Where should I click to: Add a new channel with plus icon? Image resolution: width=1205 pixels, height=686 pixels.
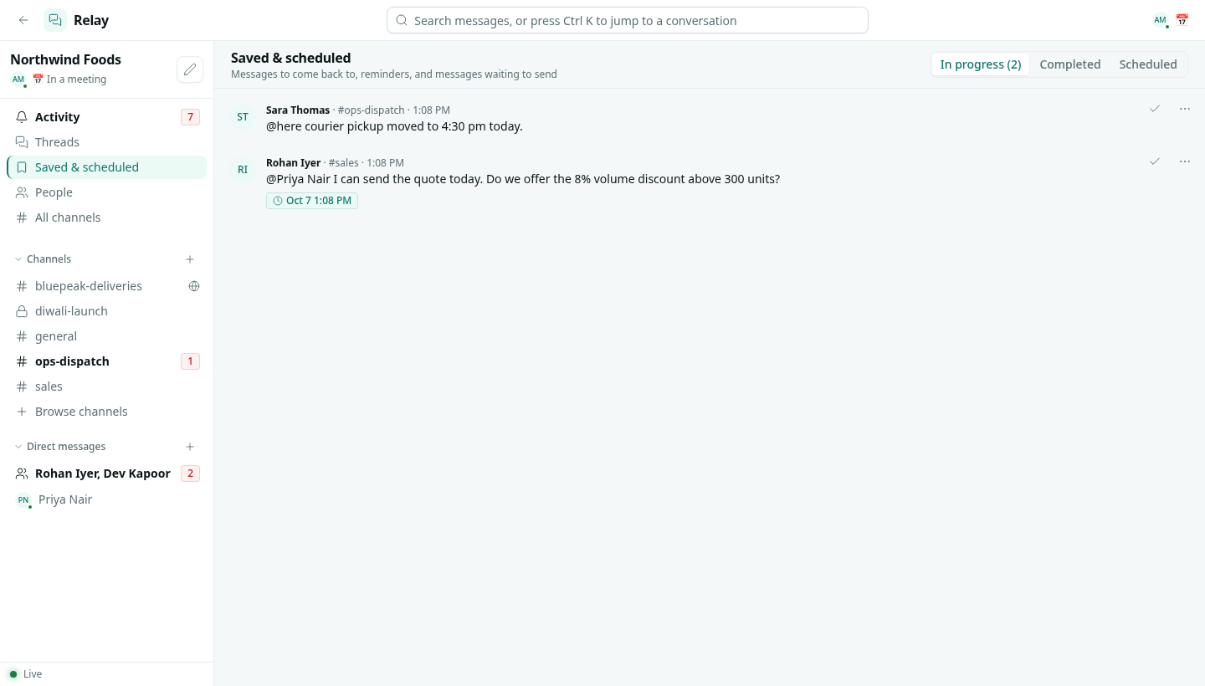pyautogui.click(x=190, y=259)
